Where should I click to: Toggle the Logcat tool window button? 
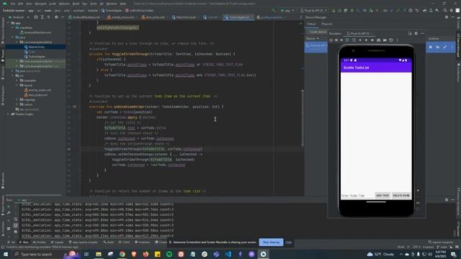(x=57, y=242)
